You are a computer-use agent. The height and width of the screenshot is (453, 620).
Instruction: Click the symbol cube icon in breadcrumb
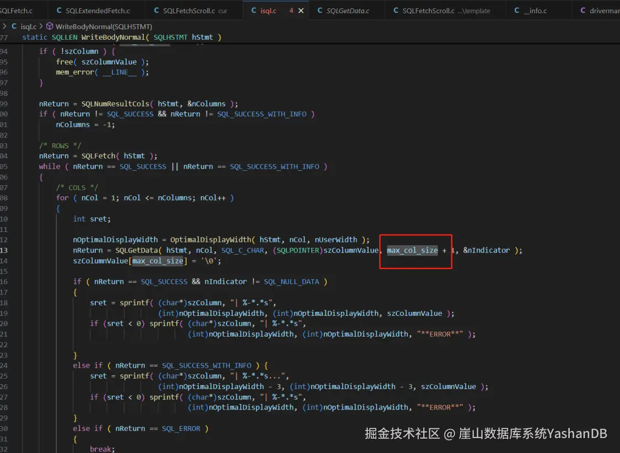pos(50,26)
